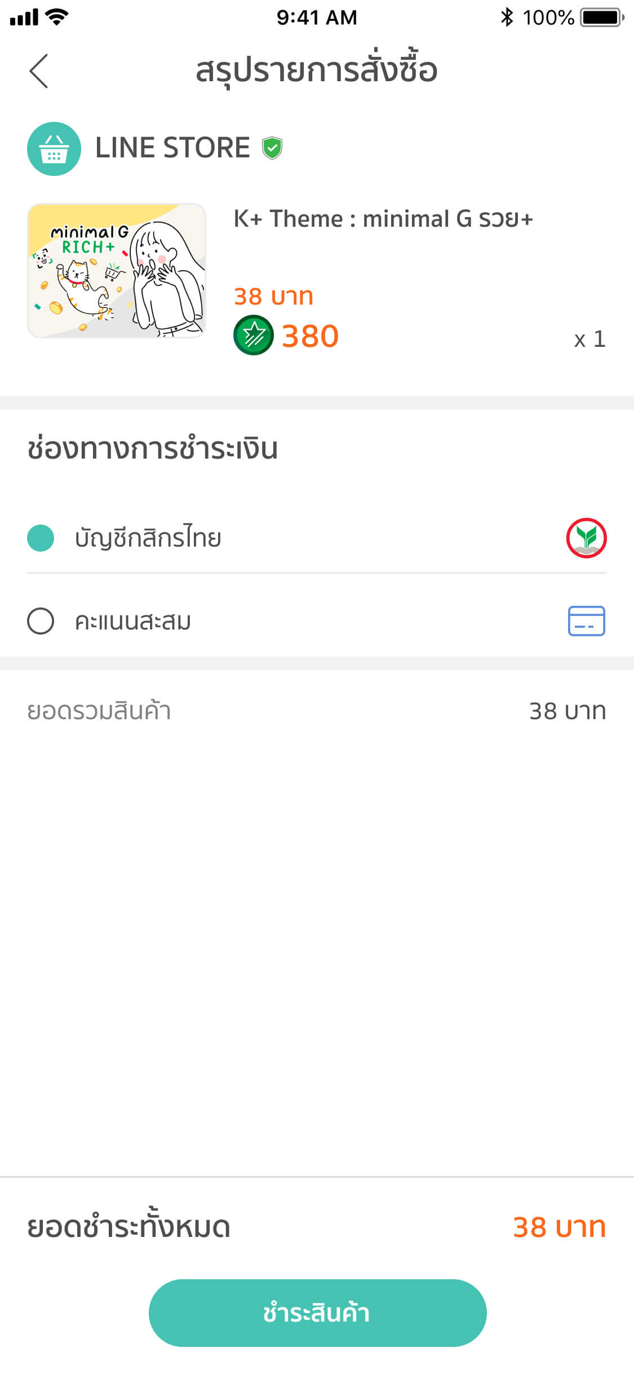Open the minimal G RICH+ theme thumbnail
Image resolution: width=634 pixels, height=1374 pixels.
117,271
